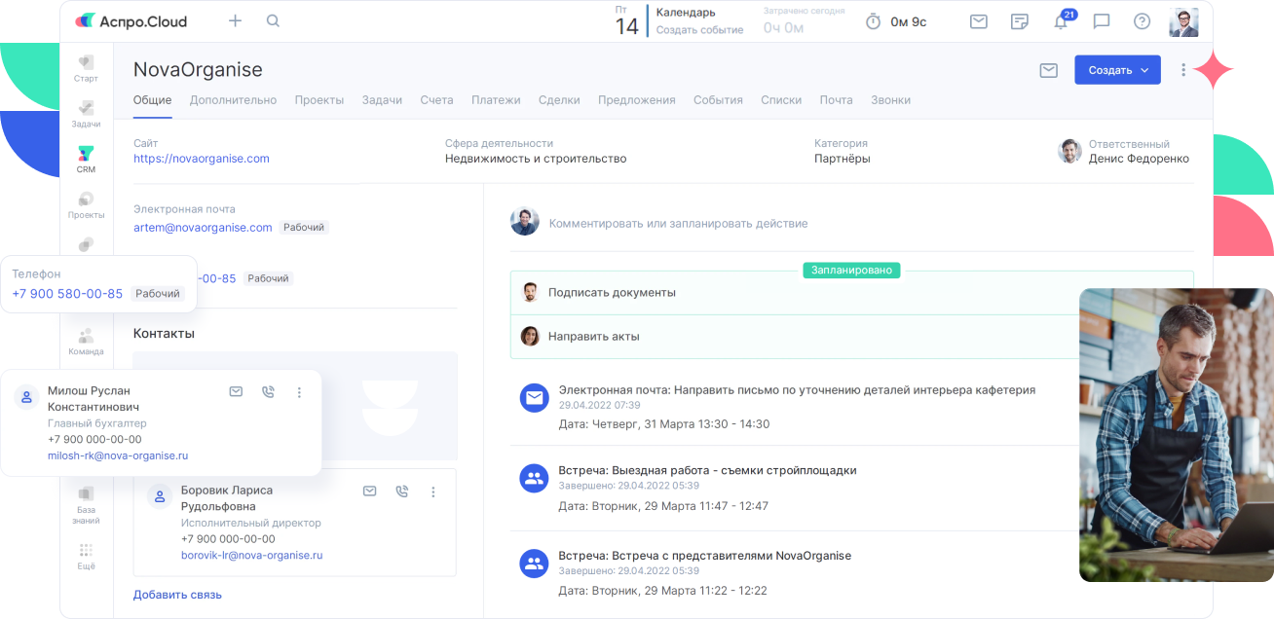The width and height of the screenshot is (1274, 619).
Task: Open more options for Боровик Лариса contact
Action: point(433,492)
